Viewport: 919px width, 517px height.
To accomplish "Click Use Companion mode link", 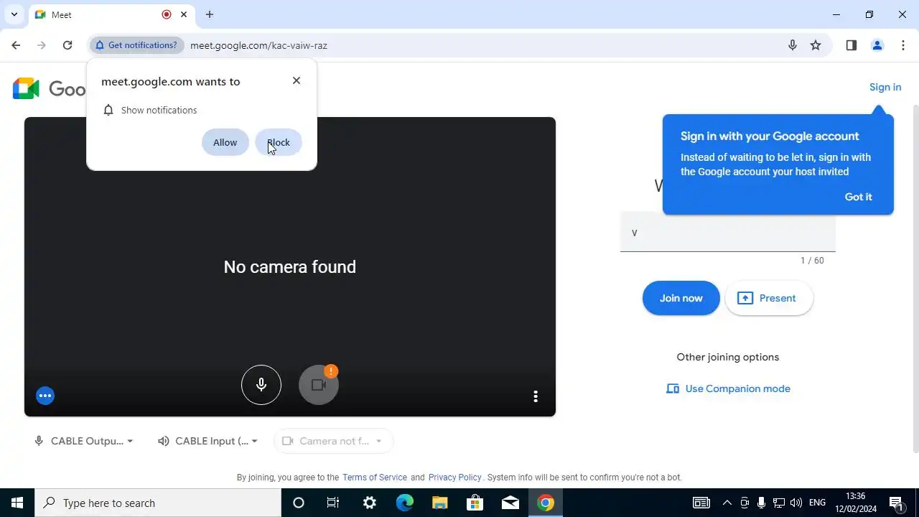I will pos(728,388).
